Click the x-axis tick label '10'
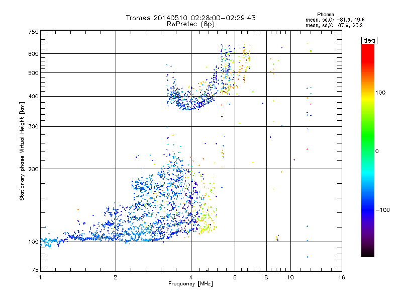402x302 pixels. tap(290, 277)
